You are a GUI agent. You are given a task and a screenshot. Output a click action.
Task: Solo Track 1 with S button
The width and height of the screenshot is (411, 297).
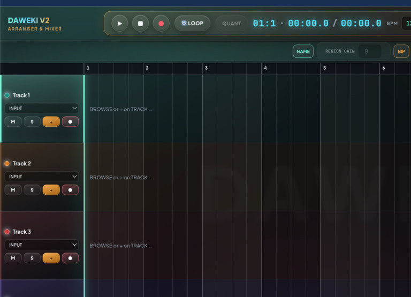[32, 121]
